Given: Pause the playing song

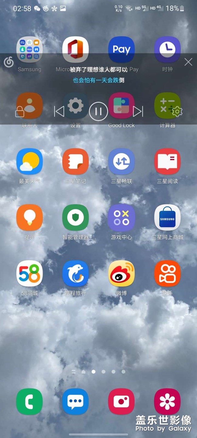Looking at the screenshot, I should point(98,111).
